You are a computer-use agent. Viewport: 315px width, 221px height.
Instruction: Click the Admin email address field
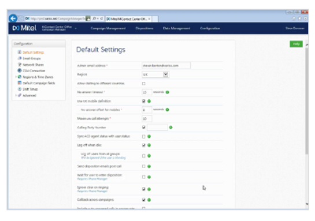tap(166, 66)
